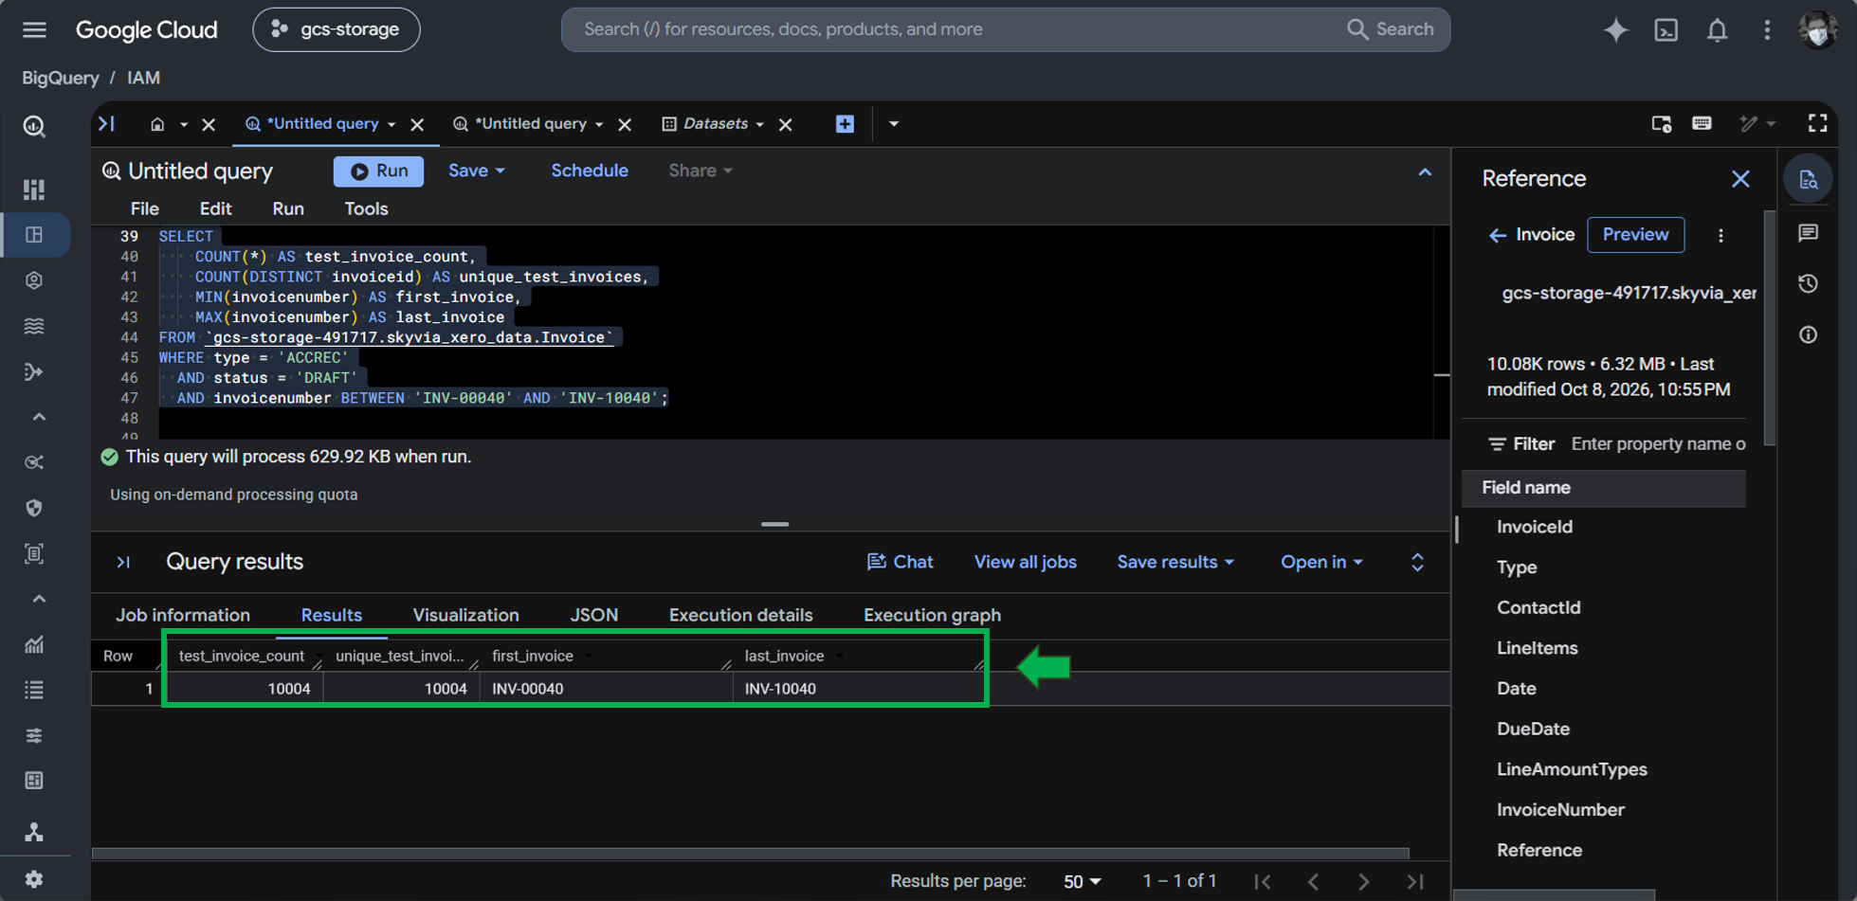Open Chat for query results
This screenshot has height=901, width=1857.
900,562
